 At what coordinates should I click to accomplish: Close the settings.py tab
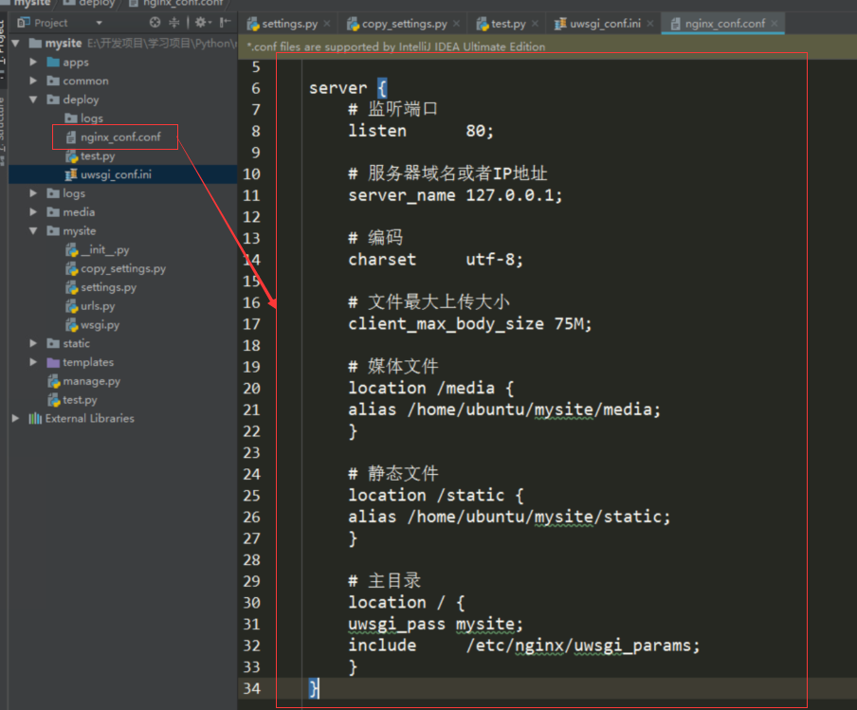(x=327, y=23)
